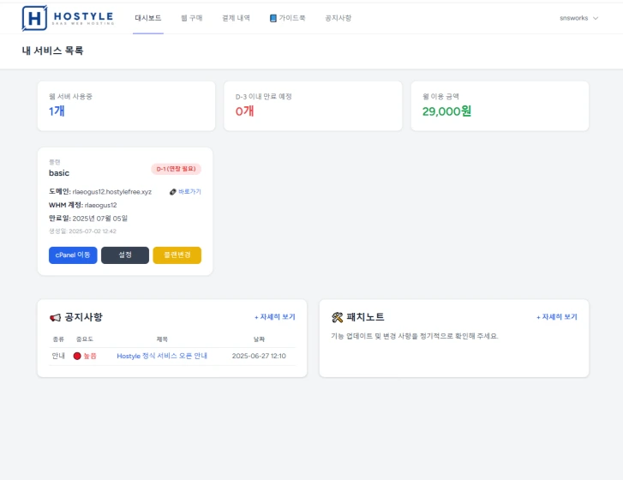Click the 안내 type cell

pyautogui.click(x=58, y=356)
